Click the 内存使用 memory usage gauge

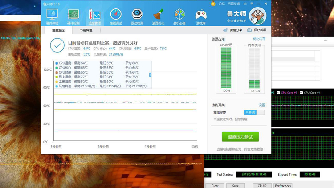[254, 68]
